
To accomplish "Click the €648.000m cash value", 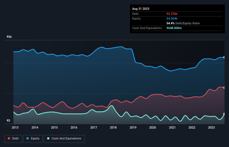I will 174,28.
